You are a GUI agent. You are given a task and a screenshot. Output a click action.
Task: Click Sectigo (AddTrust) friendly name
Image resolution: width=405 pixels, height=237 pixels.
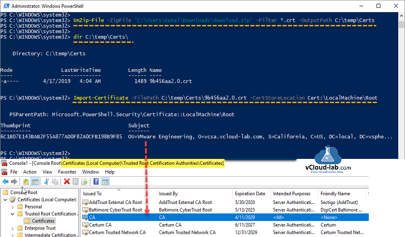point(339,203)
